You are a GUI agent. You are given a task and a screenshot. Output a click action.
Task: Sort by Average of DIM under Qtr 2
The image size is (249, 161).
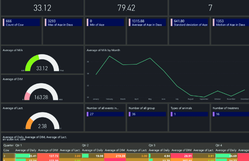pyautogui.click(x=115, y=150)
